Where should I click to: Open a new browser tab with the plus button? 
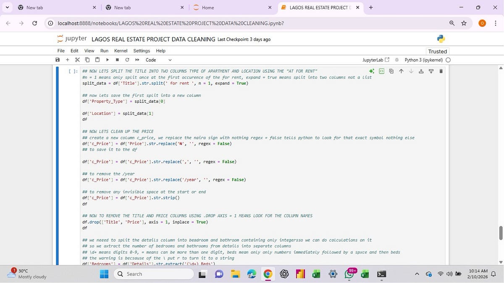370,8
